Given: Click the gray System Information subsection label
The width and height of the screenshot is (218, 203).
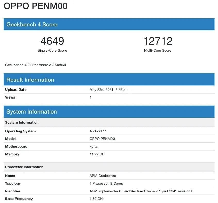Looking at the screenshot, I should click(x=109, y=122).
